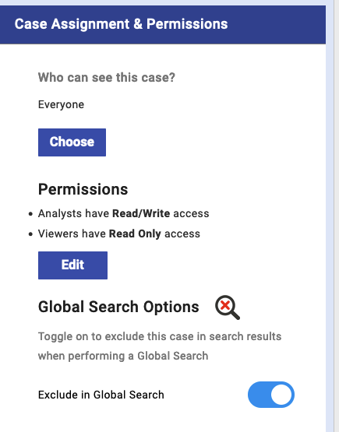This screenshot has width=339, height=432.
Task: Click the 'Exclude in Global Search' label text
Action: [101, 395]
